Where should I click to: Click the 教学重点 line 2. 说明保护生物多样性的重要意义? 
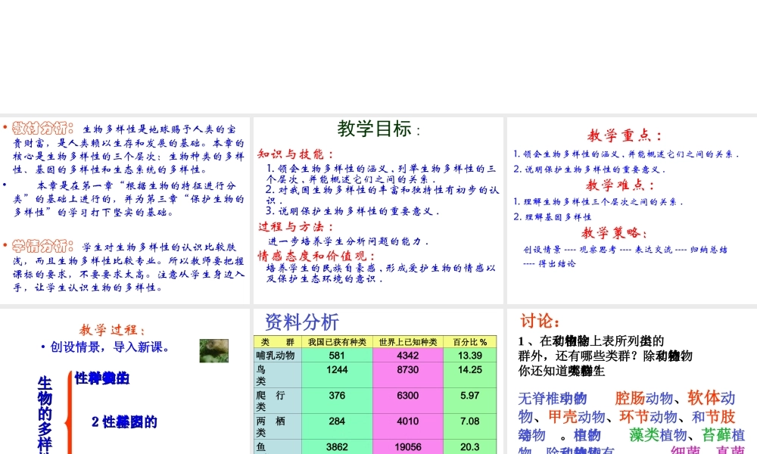[x=589, y=169]
